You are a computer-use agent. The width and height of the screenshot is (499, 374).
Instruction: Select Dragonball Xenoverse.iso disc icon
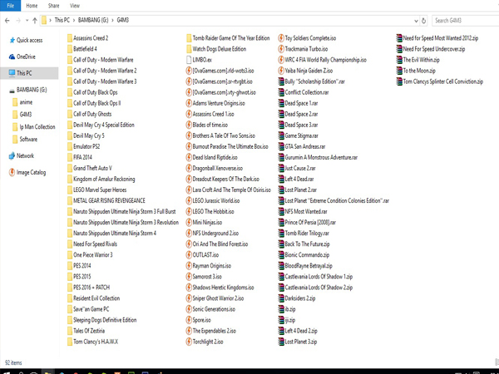pos(189,168)
